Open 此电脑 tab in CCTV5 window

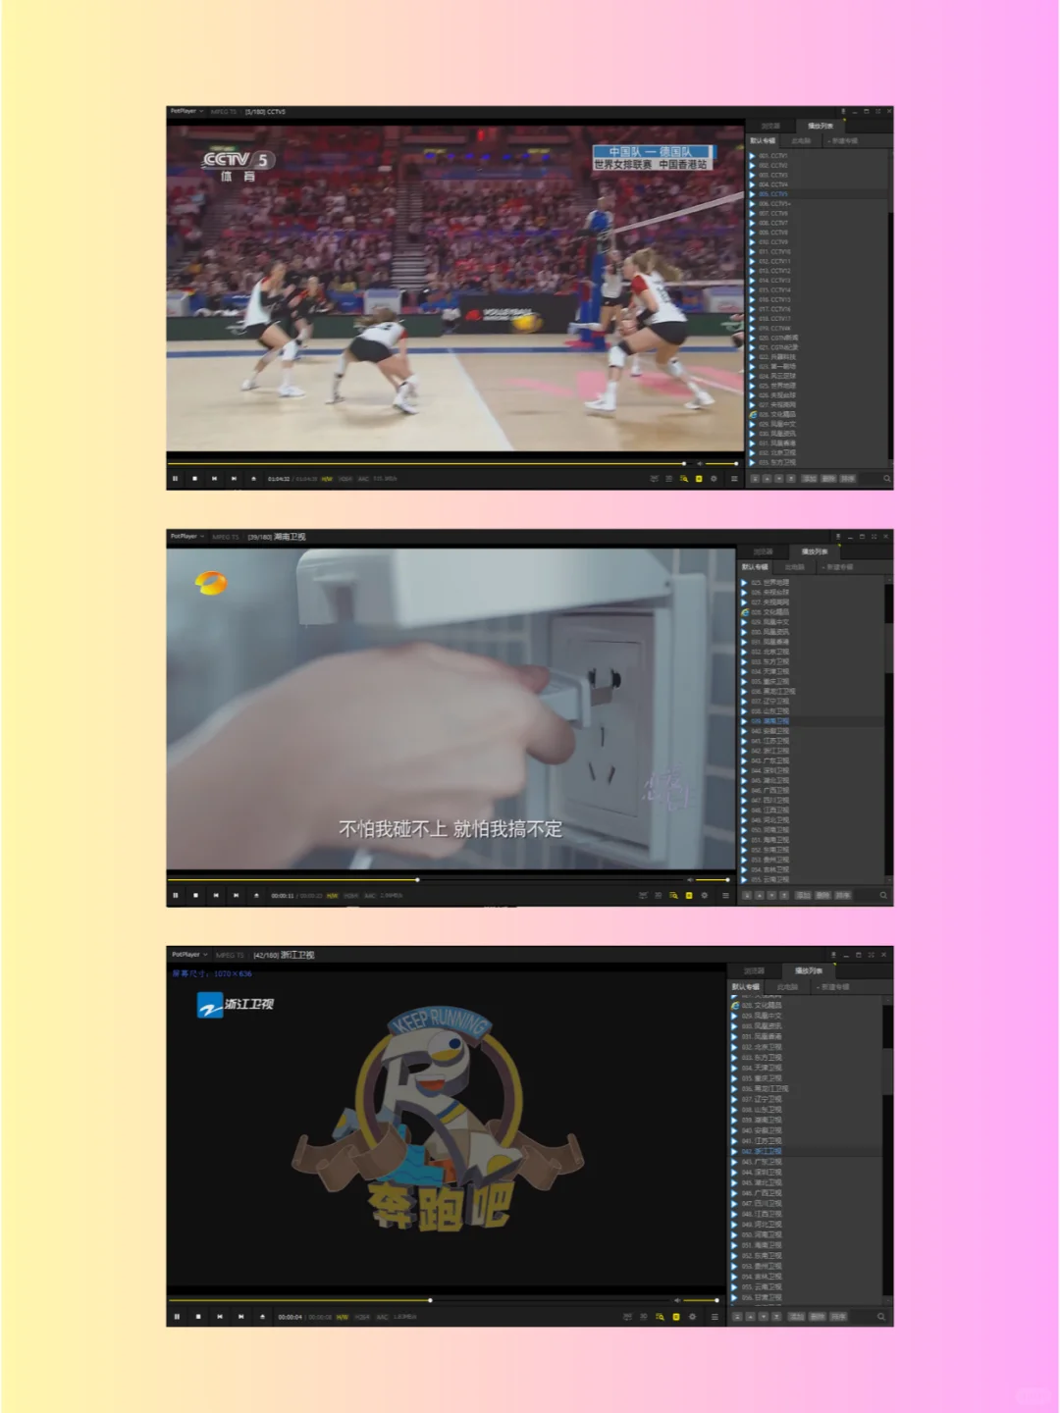point(801,141)
